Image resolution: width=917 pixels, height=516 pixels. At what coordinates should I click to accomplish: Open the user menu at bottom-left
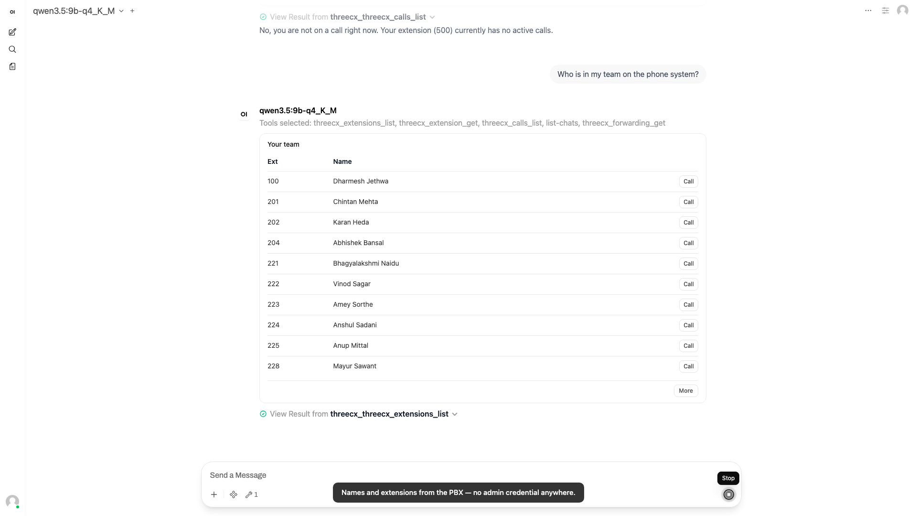point(12,501)
